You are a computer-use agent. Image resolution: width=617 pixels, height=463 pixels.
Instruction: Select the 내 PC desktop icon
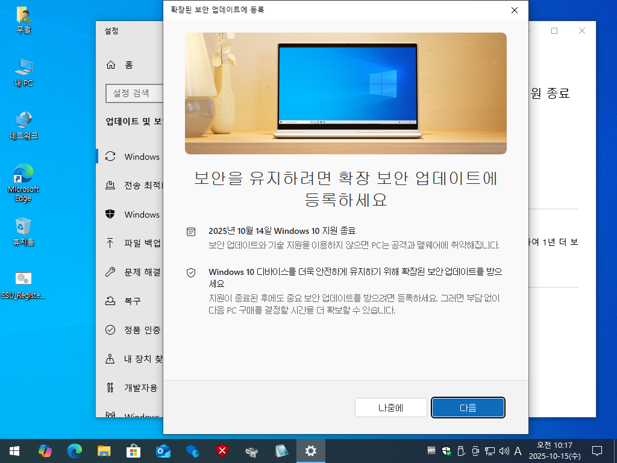click(x=23, y=72)
